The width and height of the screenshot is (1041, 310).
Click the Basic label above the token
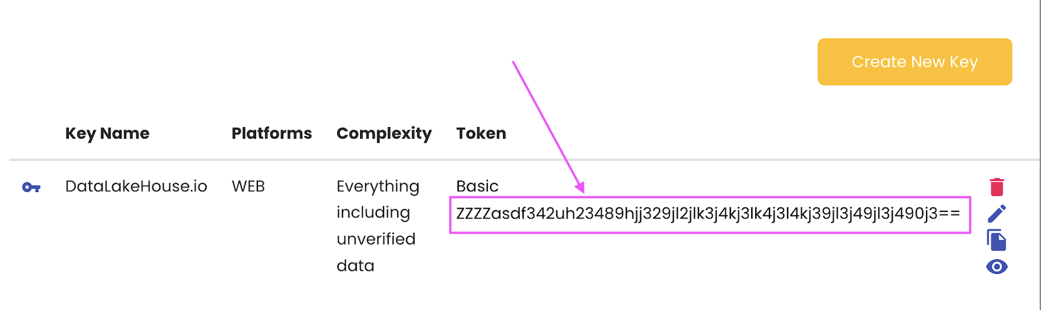tap(477, 186)
